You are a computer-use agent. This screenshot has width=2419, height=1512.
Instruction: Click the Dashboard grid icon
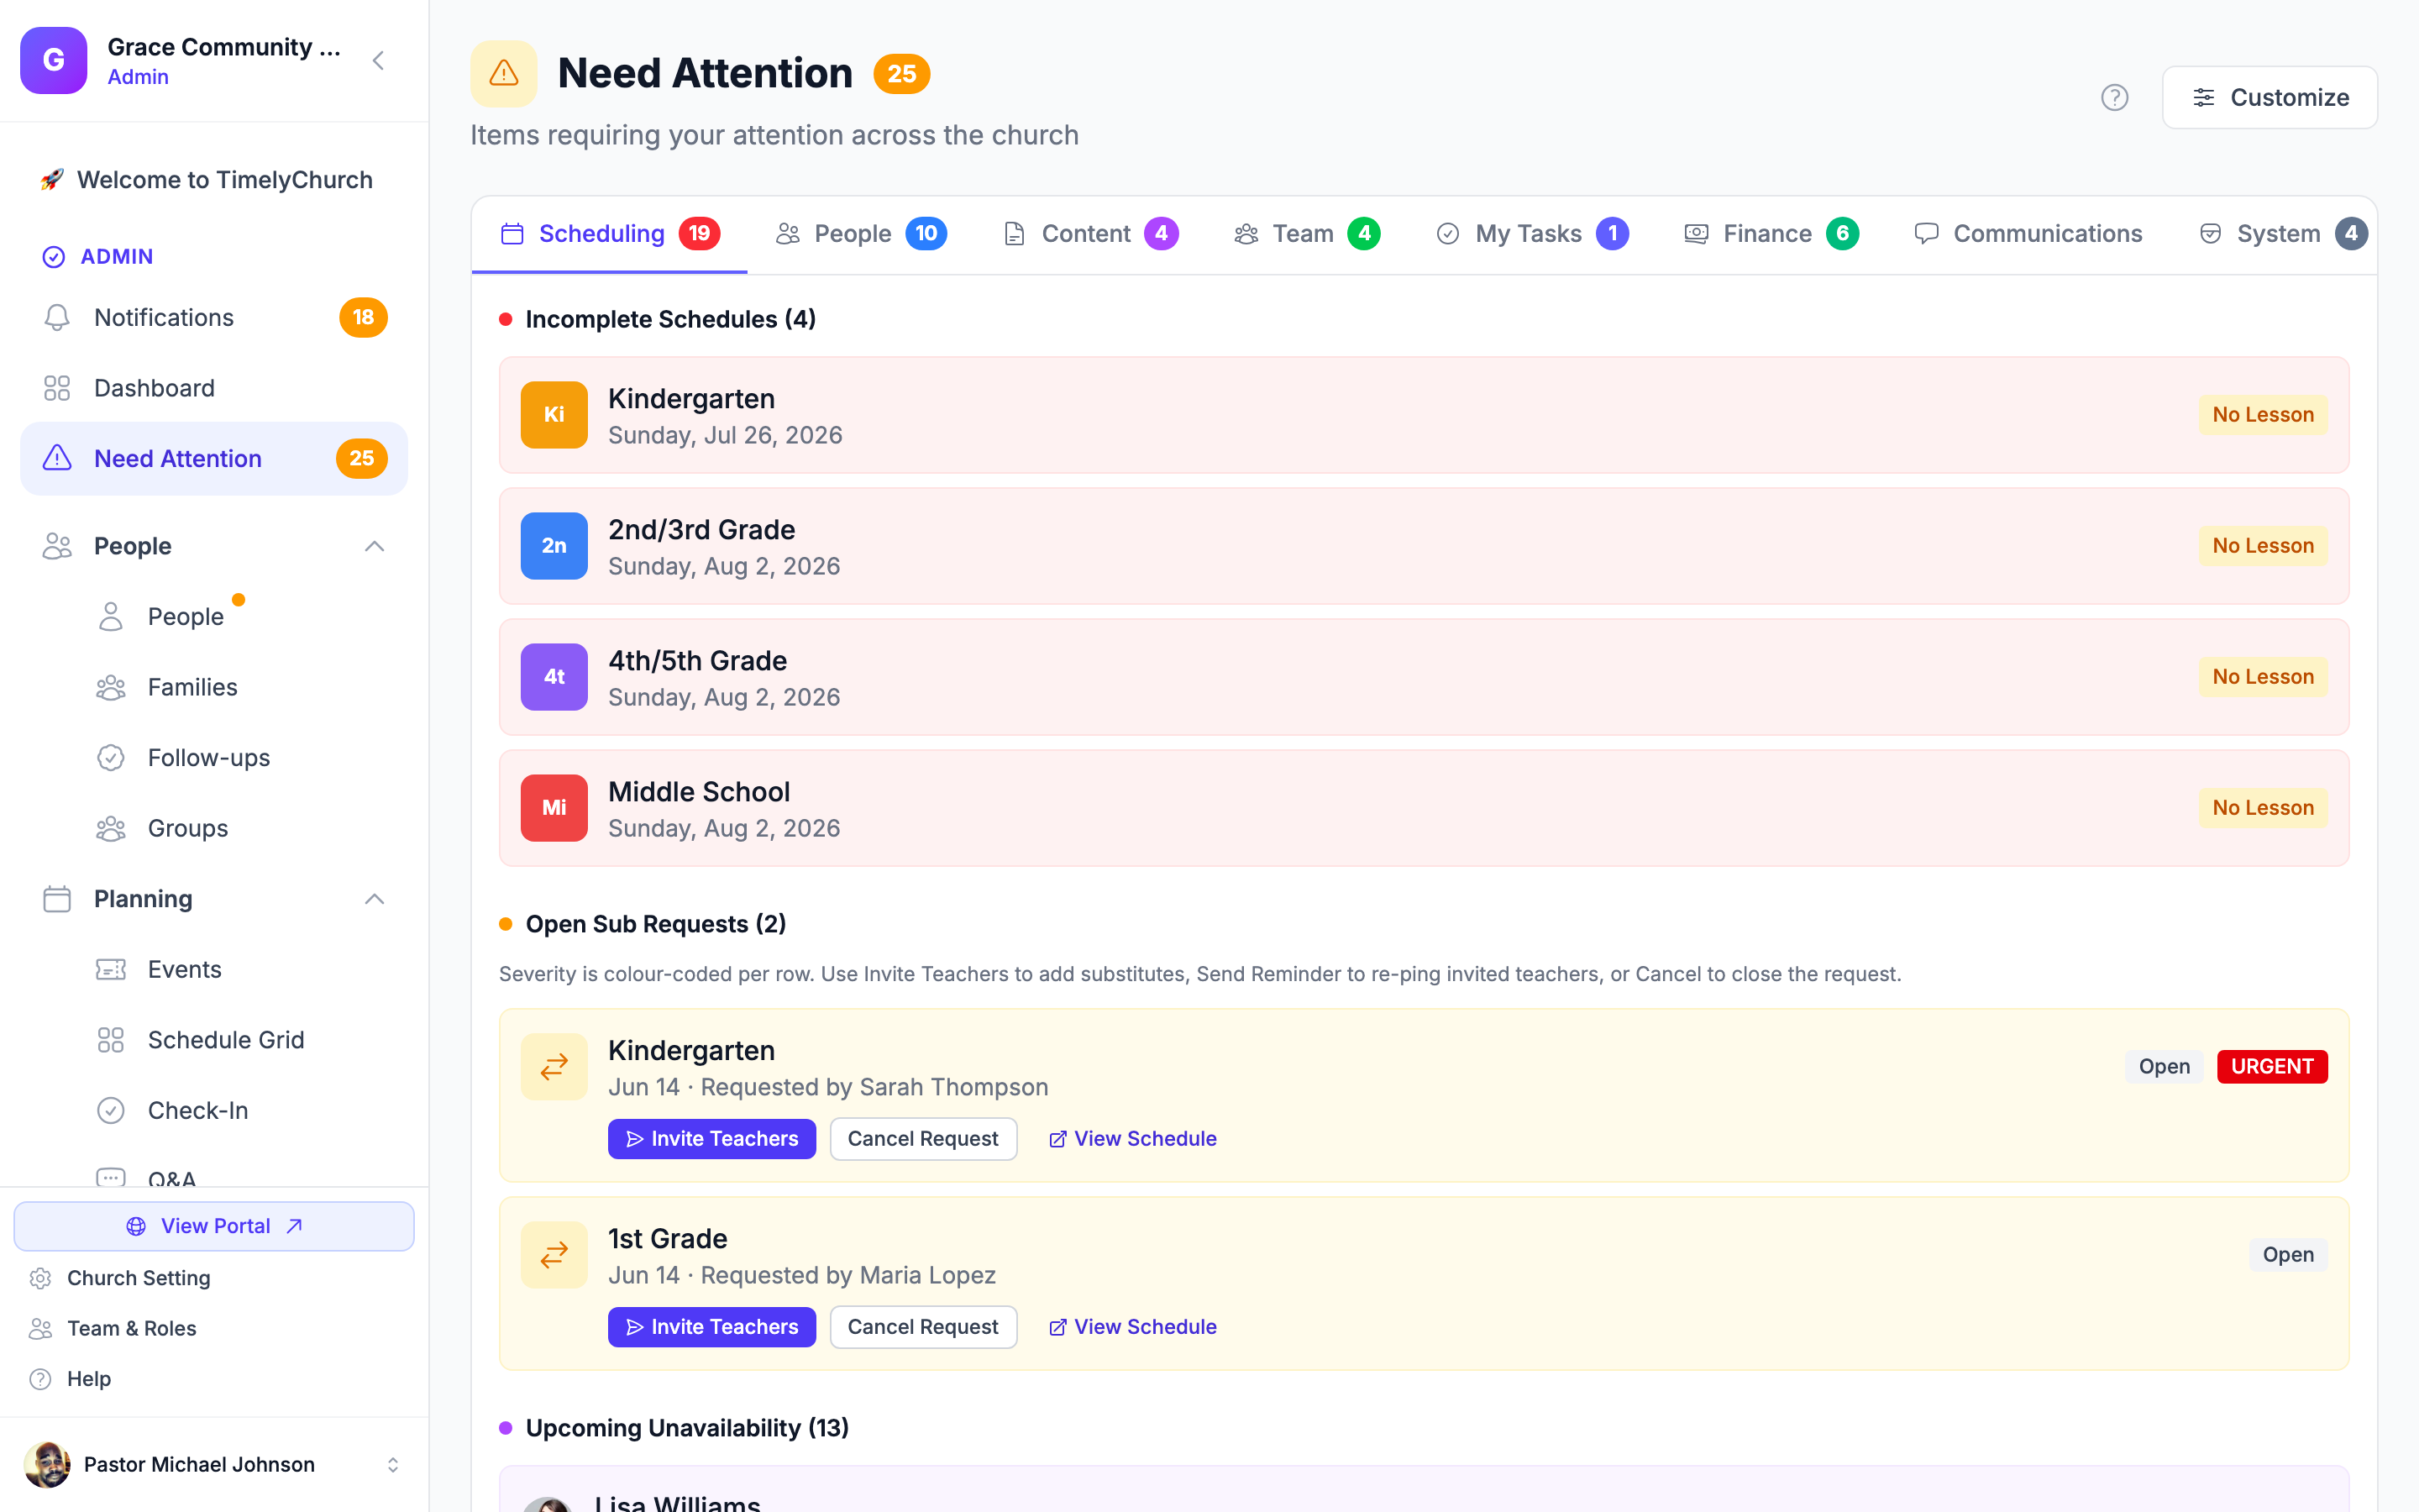click(57, 388)
